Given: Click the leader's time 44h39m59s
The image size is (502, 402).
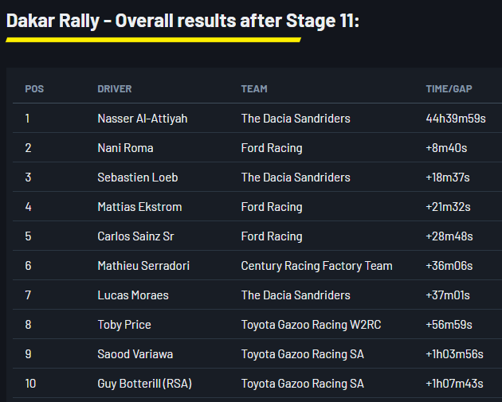Looking at the screenshot, I should click(x=456, y=119).
